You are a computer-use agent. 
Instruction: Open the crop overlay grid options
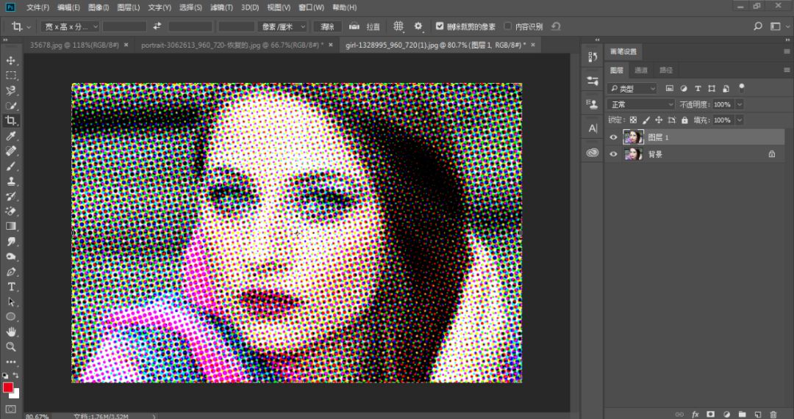(398, 26)
